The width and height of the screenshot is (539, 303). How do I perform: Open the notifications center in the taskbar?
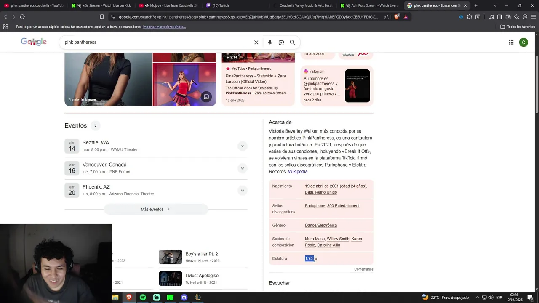pos(530,298)
